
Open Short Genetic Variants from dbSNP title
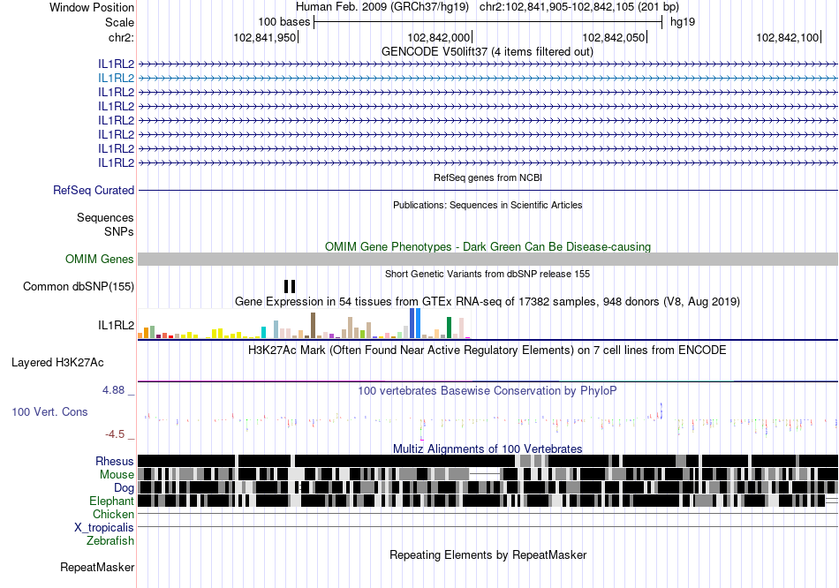pos(488,274)
